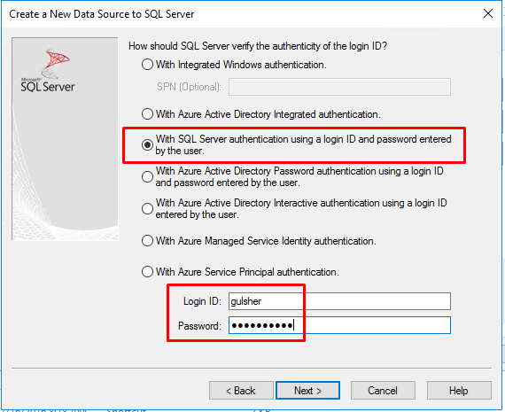Screen dimensions: 505x412
Task: Click the SPN (Optional) text box
Action: pyautogui.click(x=339, y=87)
